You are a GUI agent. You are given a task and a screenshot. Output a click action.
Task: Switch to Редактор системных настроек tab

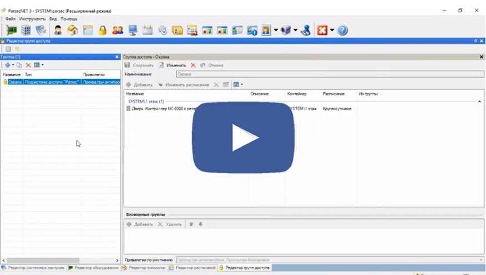[33, 268]
